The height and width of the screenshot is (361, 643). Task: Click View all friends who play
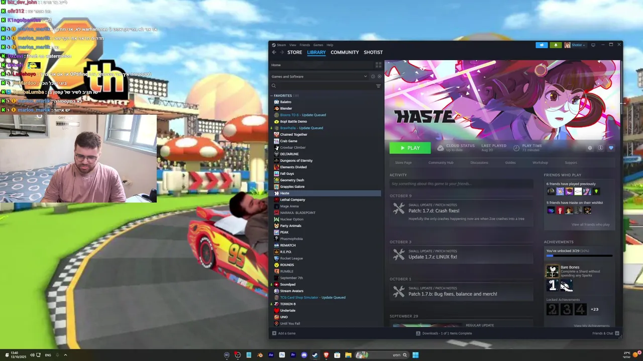[590, 225]
